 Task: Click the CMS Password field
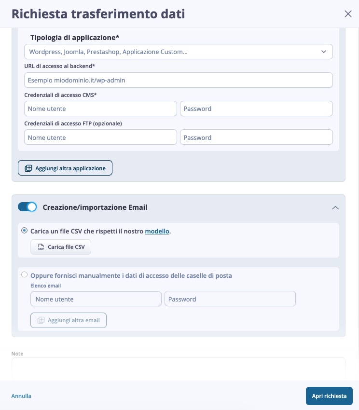256,109
